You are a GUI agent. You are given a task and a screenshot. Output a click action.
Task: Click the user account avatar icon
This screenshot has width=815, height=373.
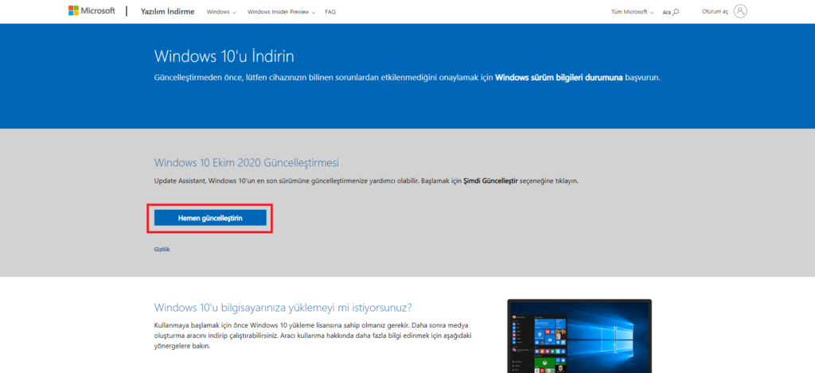tap(740, 11)
